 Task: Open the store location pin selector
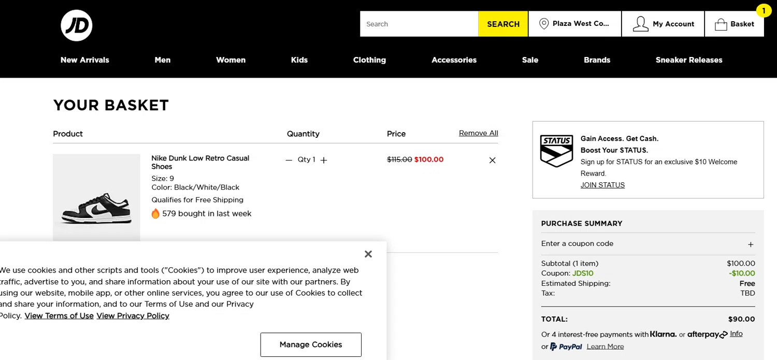pyautogui.click(x=544, y=24)
